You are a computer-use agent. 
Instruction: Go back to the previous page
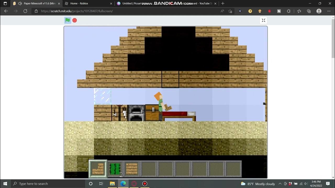tap(6, 11)
